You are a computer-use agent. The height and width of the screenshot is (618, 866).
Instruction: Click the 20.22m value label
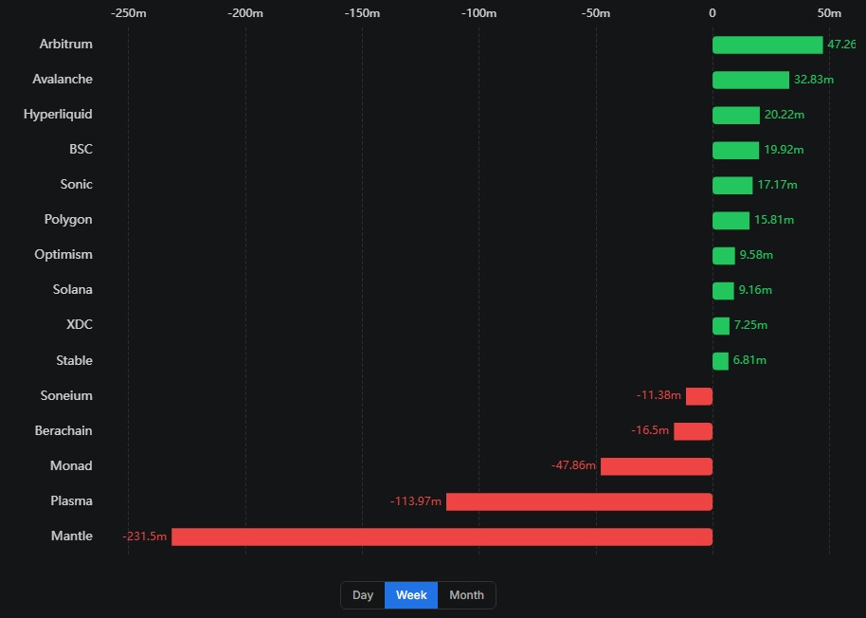click(x=785, y=115)
